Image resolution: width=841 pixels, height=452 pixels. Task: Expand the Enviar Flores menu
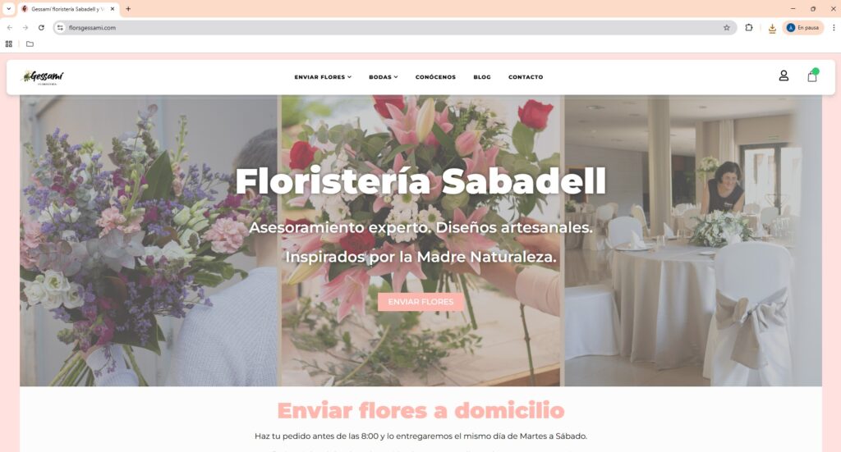coord(323,77)
